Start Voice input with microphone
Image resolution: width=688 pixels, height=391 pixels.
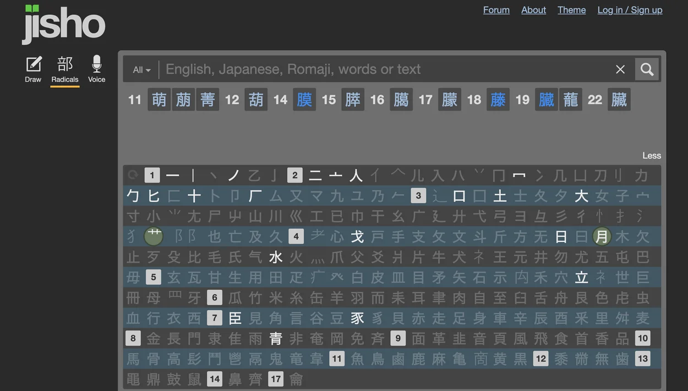(x=96, y=69)
